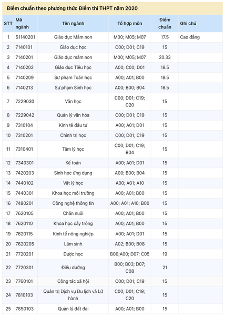This screenshot has height=316, width=225.
Task: Select the Tổ hợp môn column header
Action: coord(130,23)
